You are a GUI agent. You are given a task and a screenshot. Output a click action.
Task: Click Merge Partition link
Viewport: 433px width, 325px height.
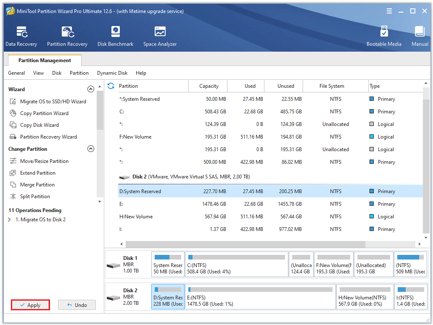37,185
